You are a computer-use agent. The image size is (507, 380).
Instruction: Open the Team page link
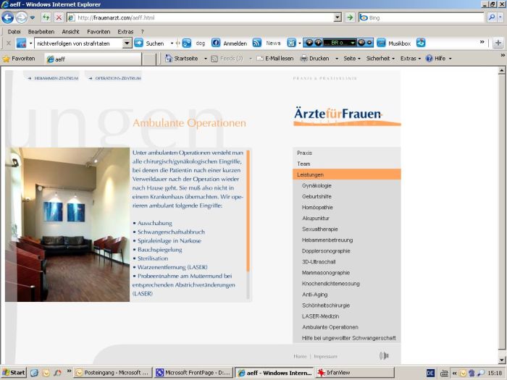tap(303, 164)
